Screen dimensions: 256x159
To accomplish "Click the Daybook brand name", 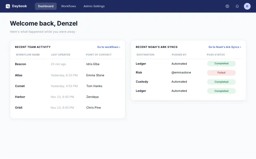I will coord(20,6).
